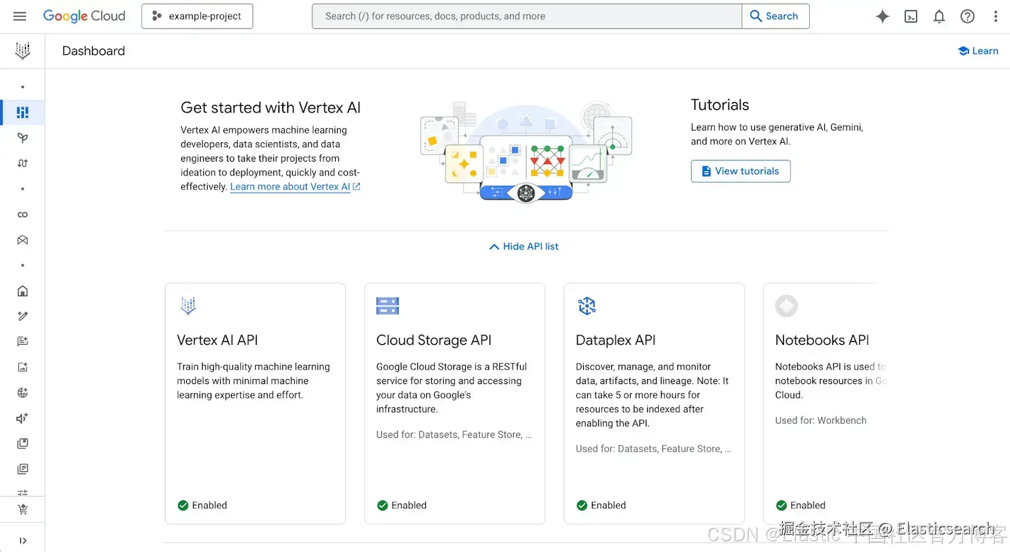Open the Learn more about Vertex AI link
This screenshot has width=1010, height=552.
click(x=295, y=187)
